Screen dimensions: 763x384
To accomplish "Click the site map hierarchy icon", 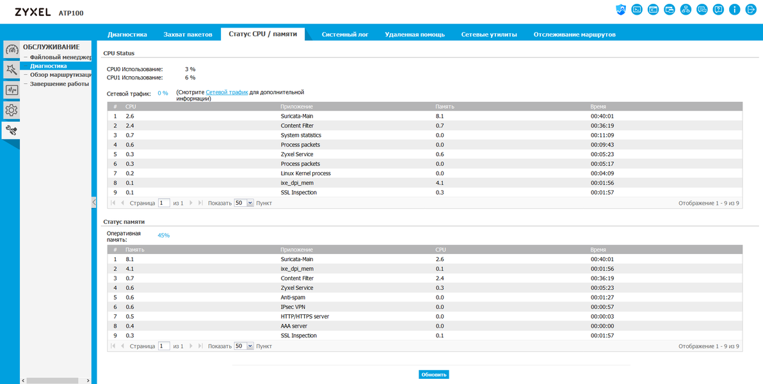I will (686, 9).
